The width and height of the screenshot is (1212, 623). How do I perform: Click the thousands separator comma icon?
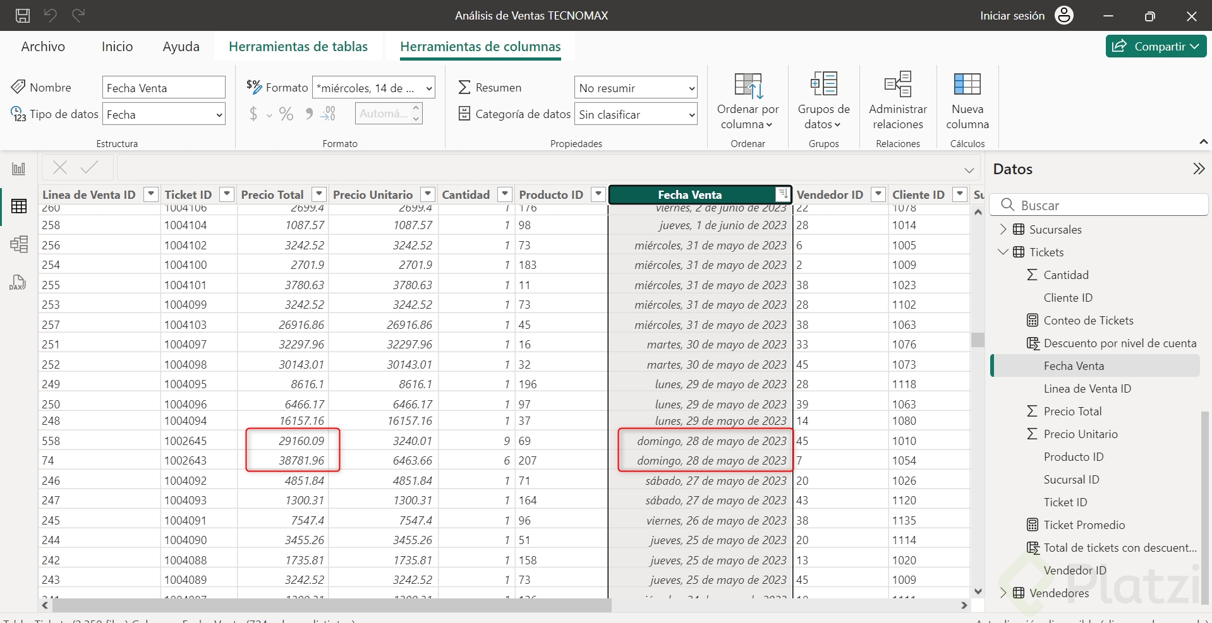(308, 114)
